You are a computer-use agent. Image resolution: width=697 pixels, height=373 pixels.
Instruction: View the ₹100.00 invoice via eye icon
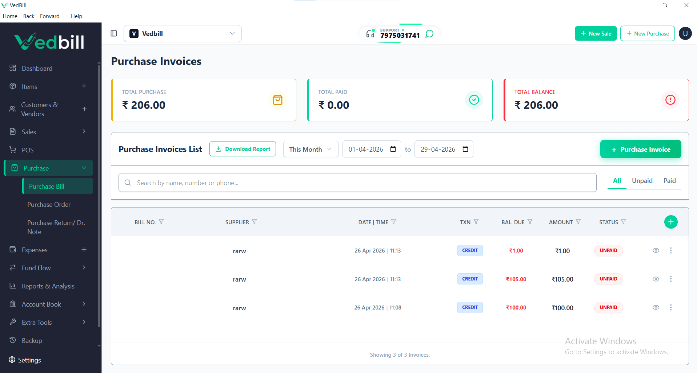point(656,307)
